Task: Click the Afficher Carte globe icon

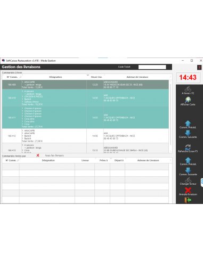Action: coord(188,100)
